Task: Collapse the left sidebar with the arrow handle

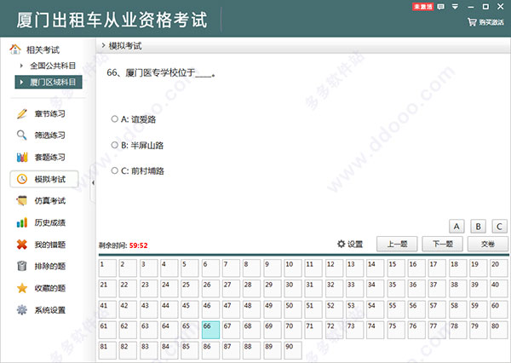Action: tap(93, 183)
